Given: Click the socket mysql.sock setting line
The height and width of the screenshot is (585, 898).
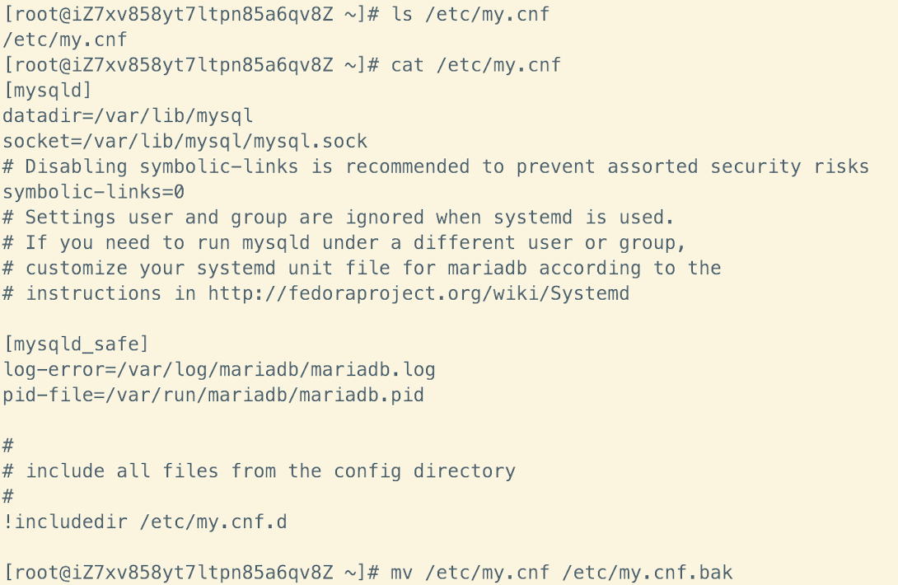Looking at the screenshot, I should pyautogui.click(x=185, y=142).
